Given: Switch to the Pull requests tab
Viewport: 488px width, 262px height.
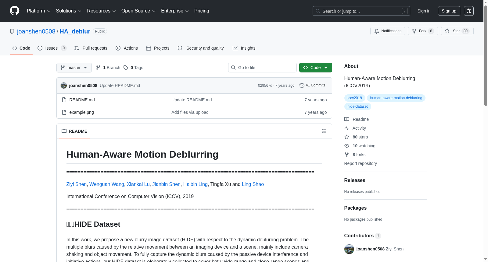Looking at the screenshot, I should pyautogui.click(x=91, y=48).
